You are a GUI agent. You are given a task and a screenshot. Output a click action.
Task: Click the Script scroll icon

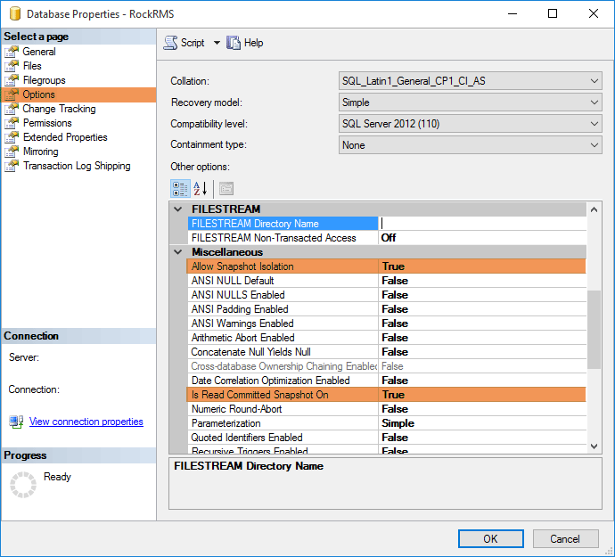coord(170,43)
